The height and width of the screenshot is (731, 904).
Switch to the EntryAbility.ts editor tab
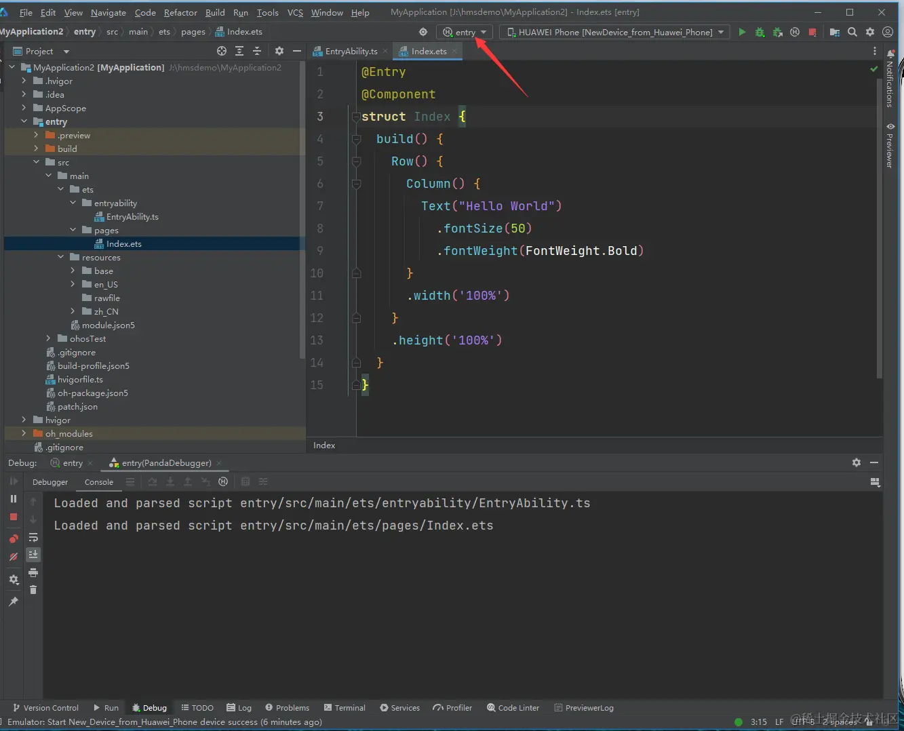[x=351, y=51]
